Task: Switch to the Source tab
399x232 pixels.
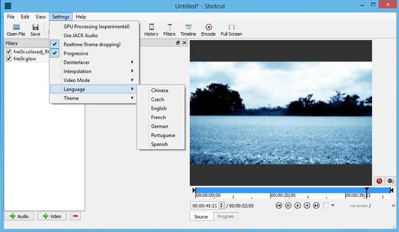Action: [201, 216]
